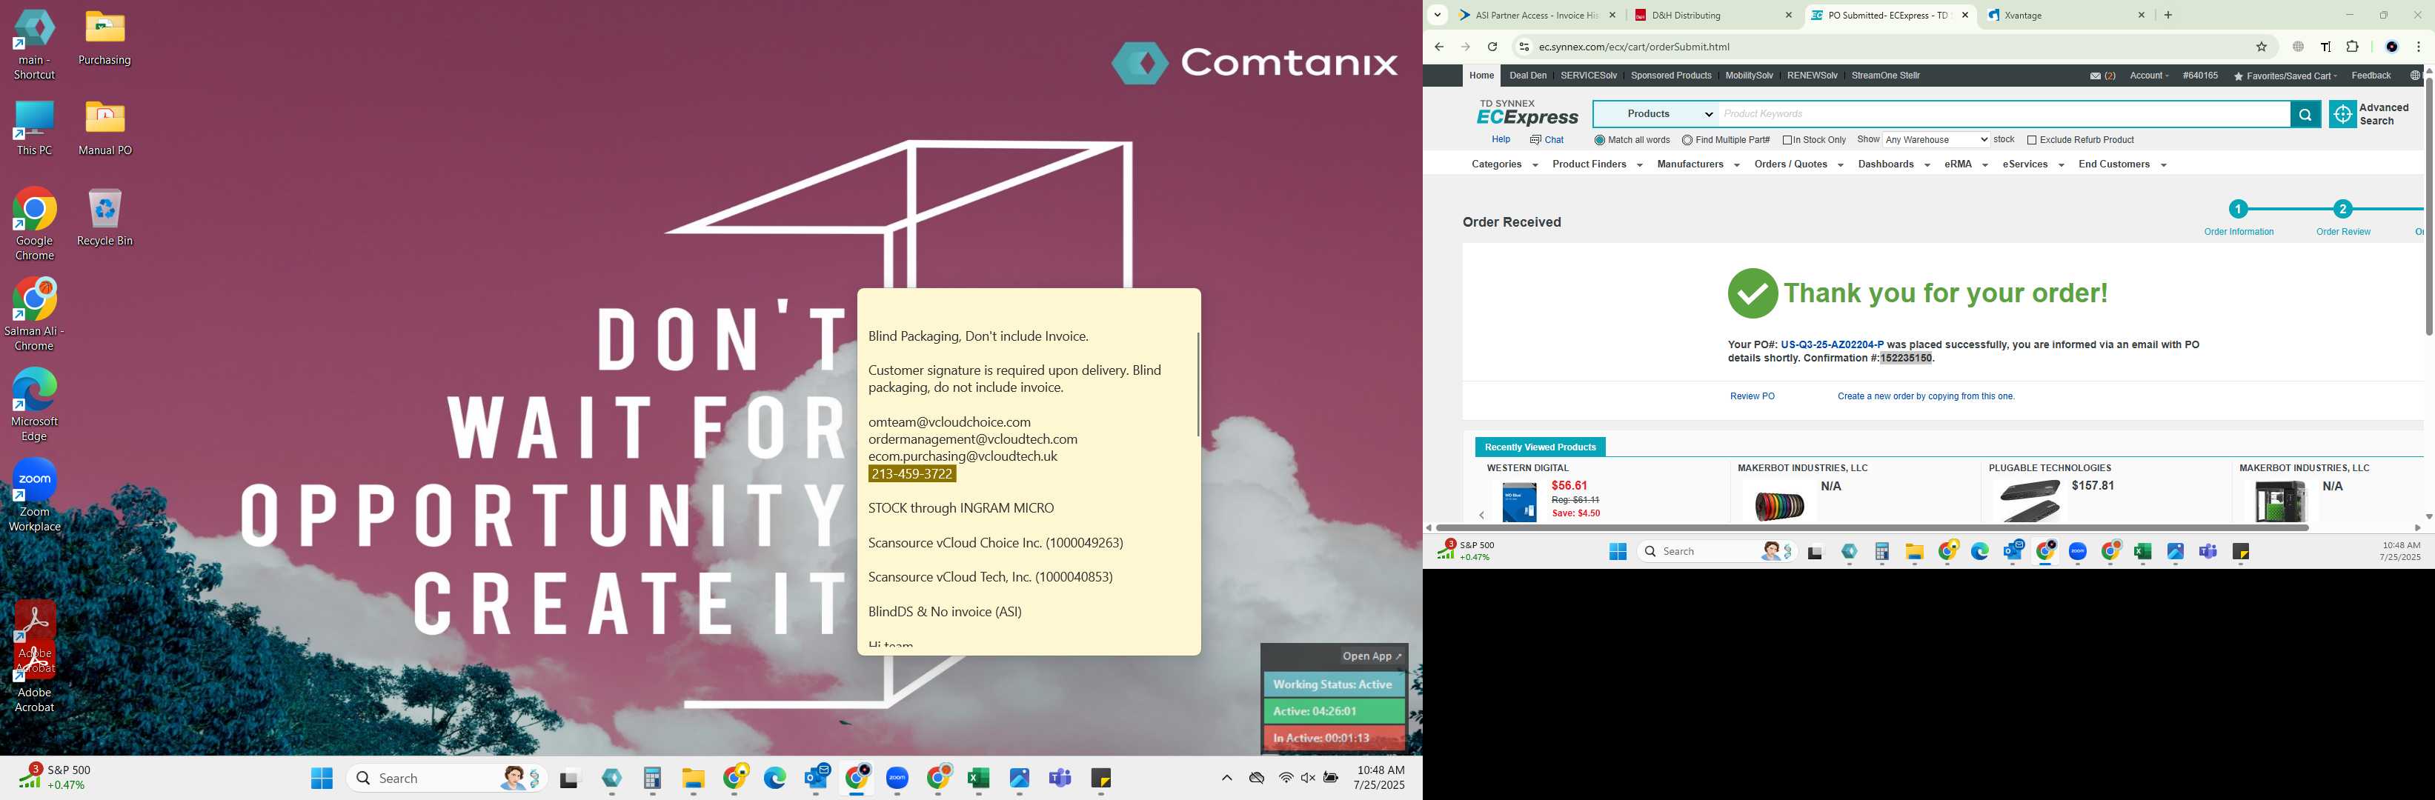Click the magnifier search button in ECExpress

pos(2305,114)
